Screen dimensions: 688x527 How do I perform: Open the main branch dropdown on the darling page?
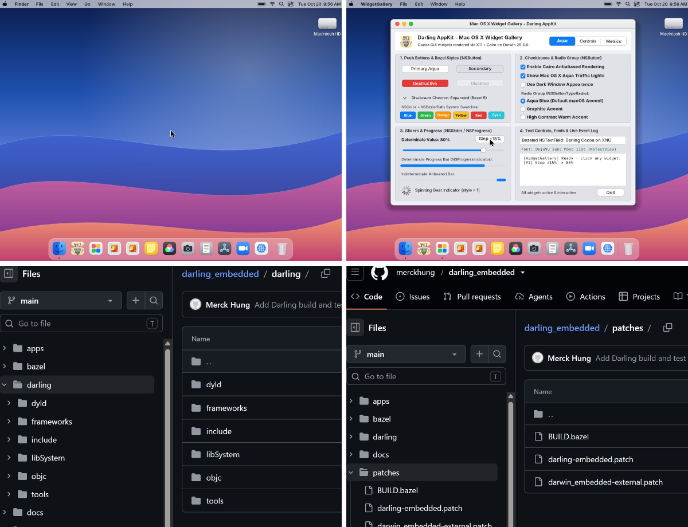pos(61,300)
